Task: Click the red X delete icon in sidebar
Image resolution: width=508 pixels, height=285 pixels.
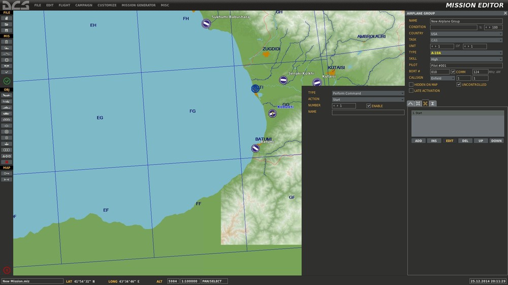Action: tap(7, 162)
